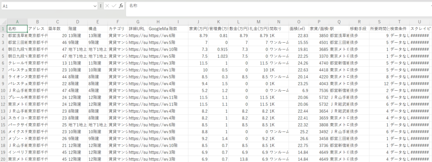Click the 詳細URL header cell
This screenshot has height=162, width=432.
point(138,29)
